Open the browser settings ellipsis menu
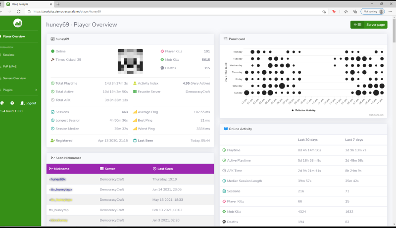 [390, 11]
